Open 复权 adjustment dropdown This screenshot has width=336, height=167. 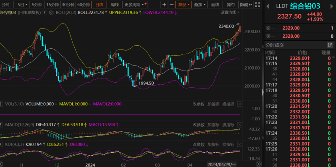tap(183, 5)
